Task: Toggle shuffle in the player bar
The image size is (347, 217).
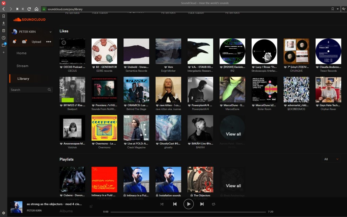Action: [162, 204]
